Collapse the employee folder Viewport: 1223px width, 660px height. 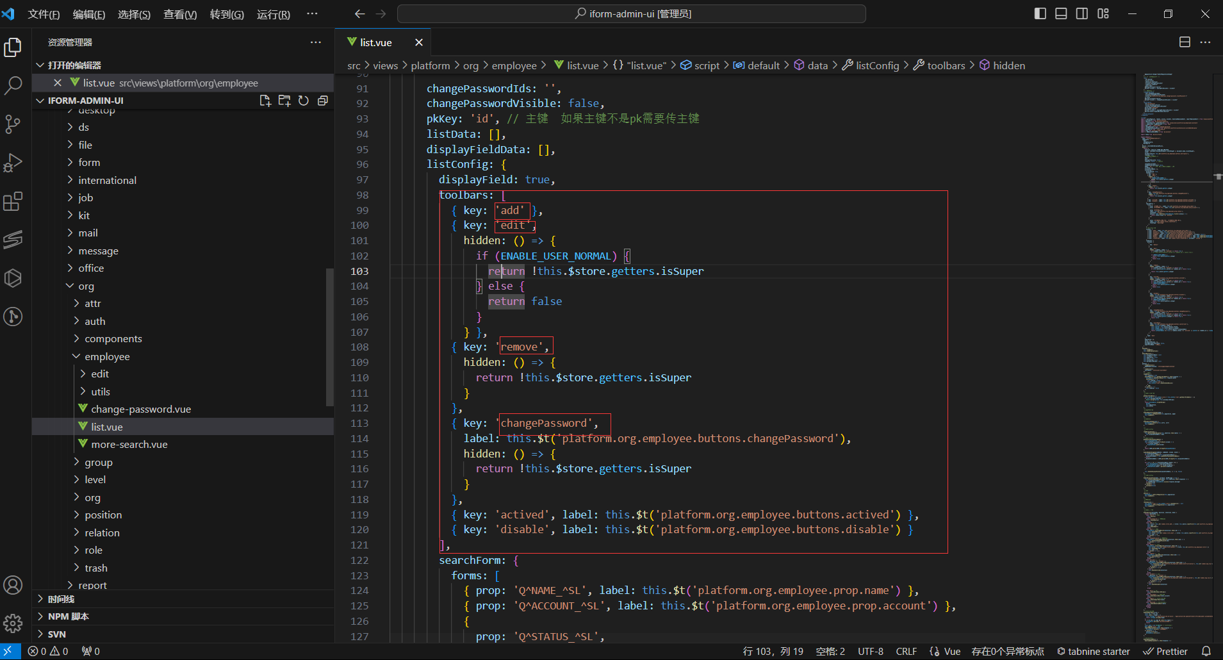[x=106, y=356]
